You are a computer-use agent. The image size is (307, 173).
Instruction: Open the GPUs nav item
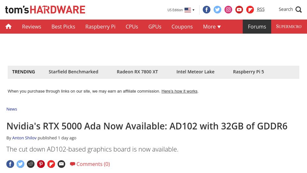(155, 27)
